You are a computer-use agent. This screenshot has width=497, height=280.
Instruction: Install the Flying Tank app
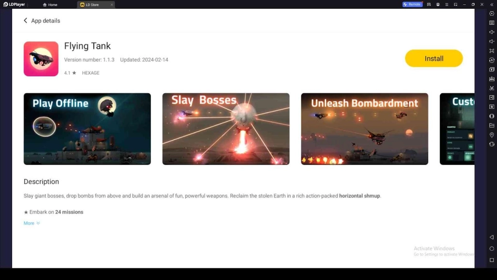pos(433,58)
